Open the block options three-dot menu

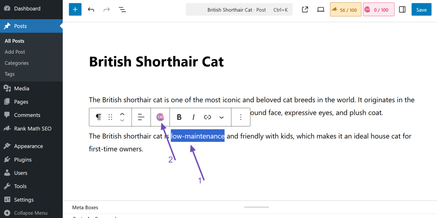pos(241,117)
